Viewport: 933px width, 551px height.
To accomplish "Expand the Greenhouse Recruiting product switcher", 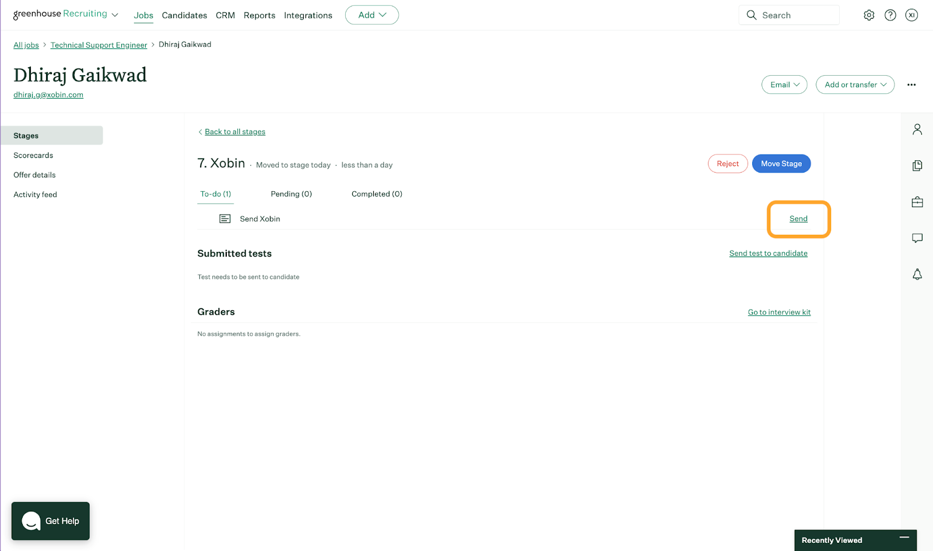I will coord(115,15).
